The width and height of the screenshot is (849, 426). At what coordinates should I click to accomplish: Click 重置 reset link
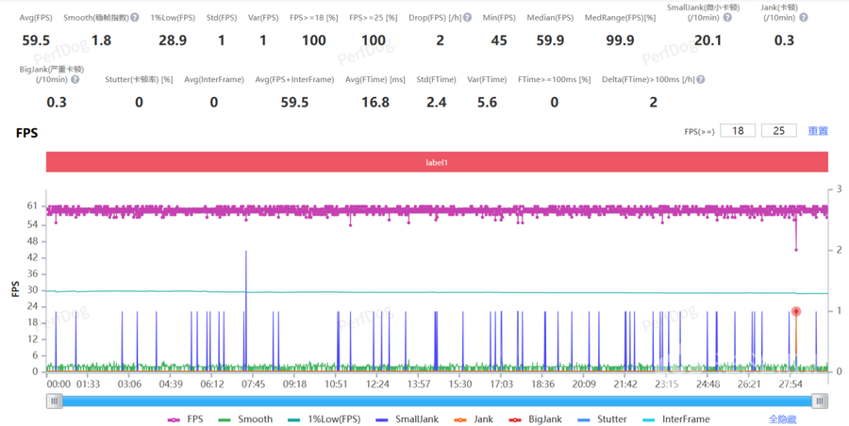(x=817, y=131)
